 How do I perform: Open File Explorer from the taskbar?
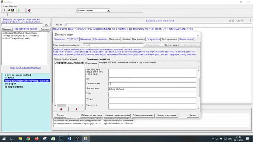(20, 138)
